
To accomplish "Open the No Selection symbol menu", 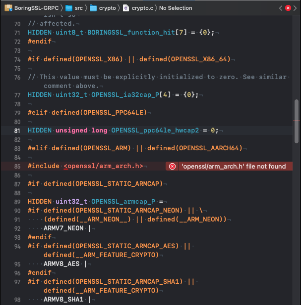I will pyautogui.click(x=176, y=8).
